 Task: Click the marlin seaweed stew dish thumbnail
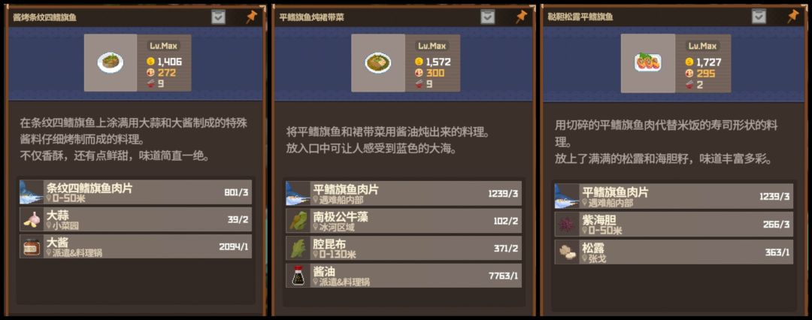(378, 62)
